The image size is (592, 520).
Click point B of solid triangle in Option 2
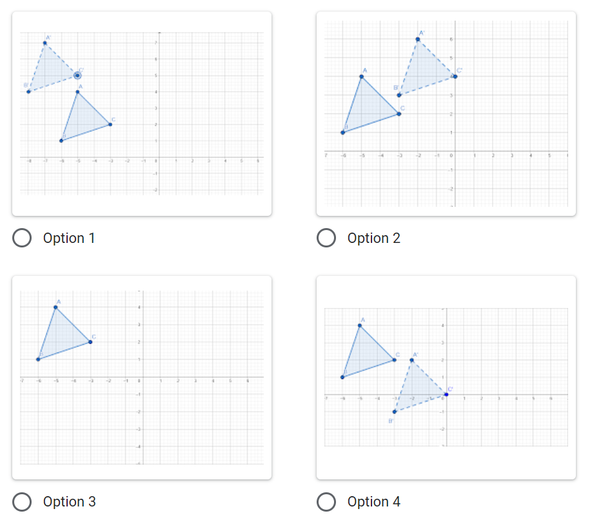(343, 133)
